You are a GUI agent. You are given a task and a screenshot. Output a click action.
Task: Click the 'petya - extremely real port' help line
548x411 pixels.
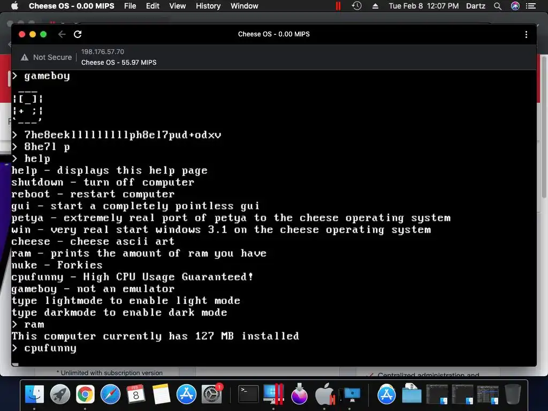pyautogui.click(x=231, y=218)
